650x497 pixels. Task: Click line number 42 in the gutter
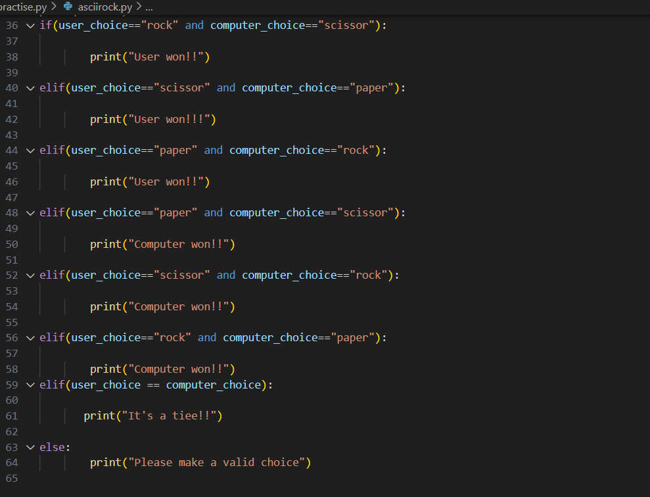[12, 120]
